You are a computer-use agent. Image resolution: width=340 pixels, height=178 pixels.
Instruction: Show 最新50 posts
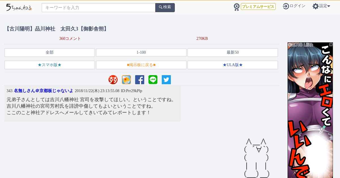233,53
